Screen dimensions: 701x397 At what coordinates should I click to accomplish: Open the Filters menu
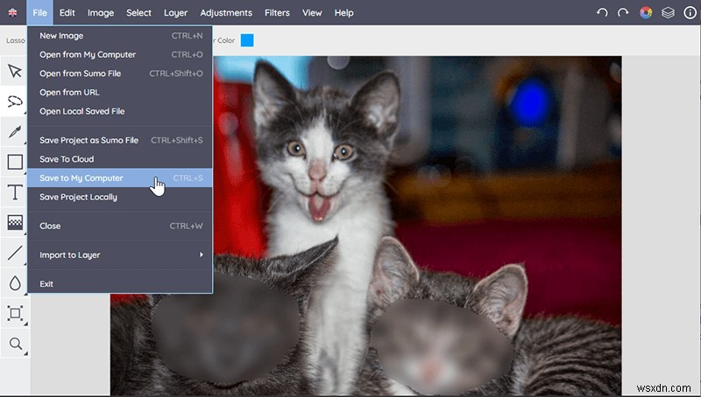coord(277,13)
